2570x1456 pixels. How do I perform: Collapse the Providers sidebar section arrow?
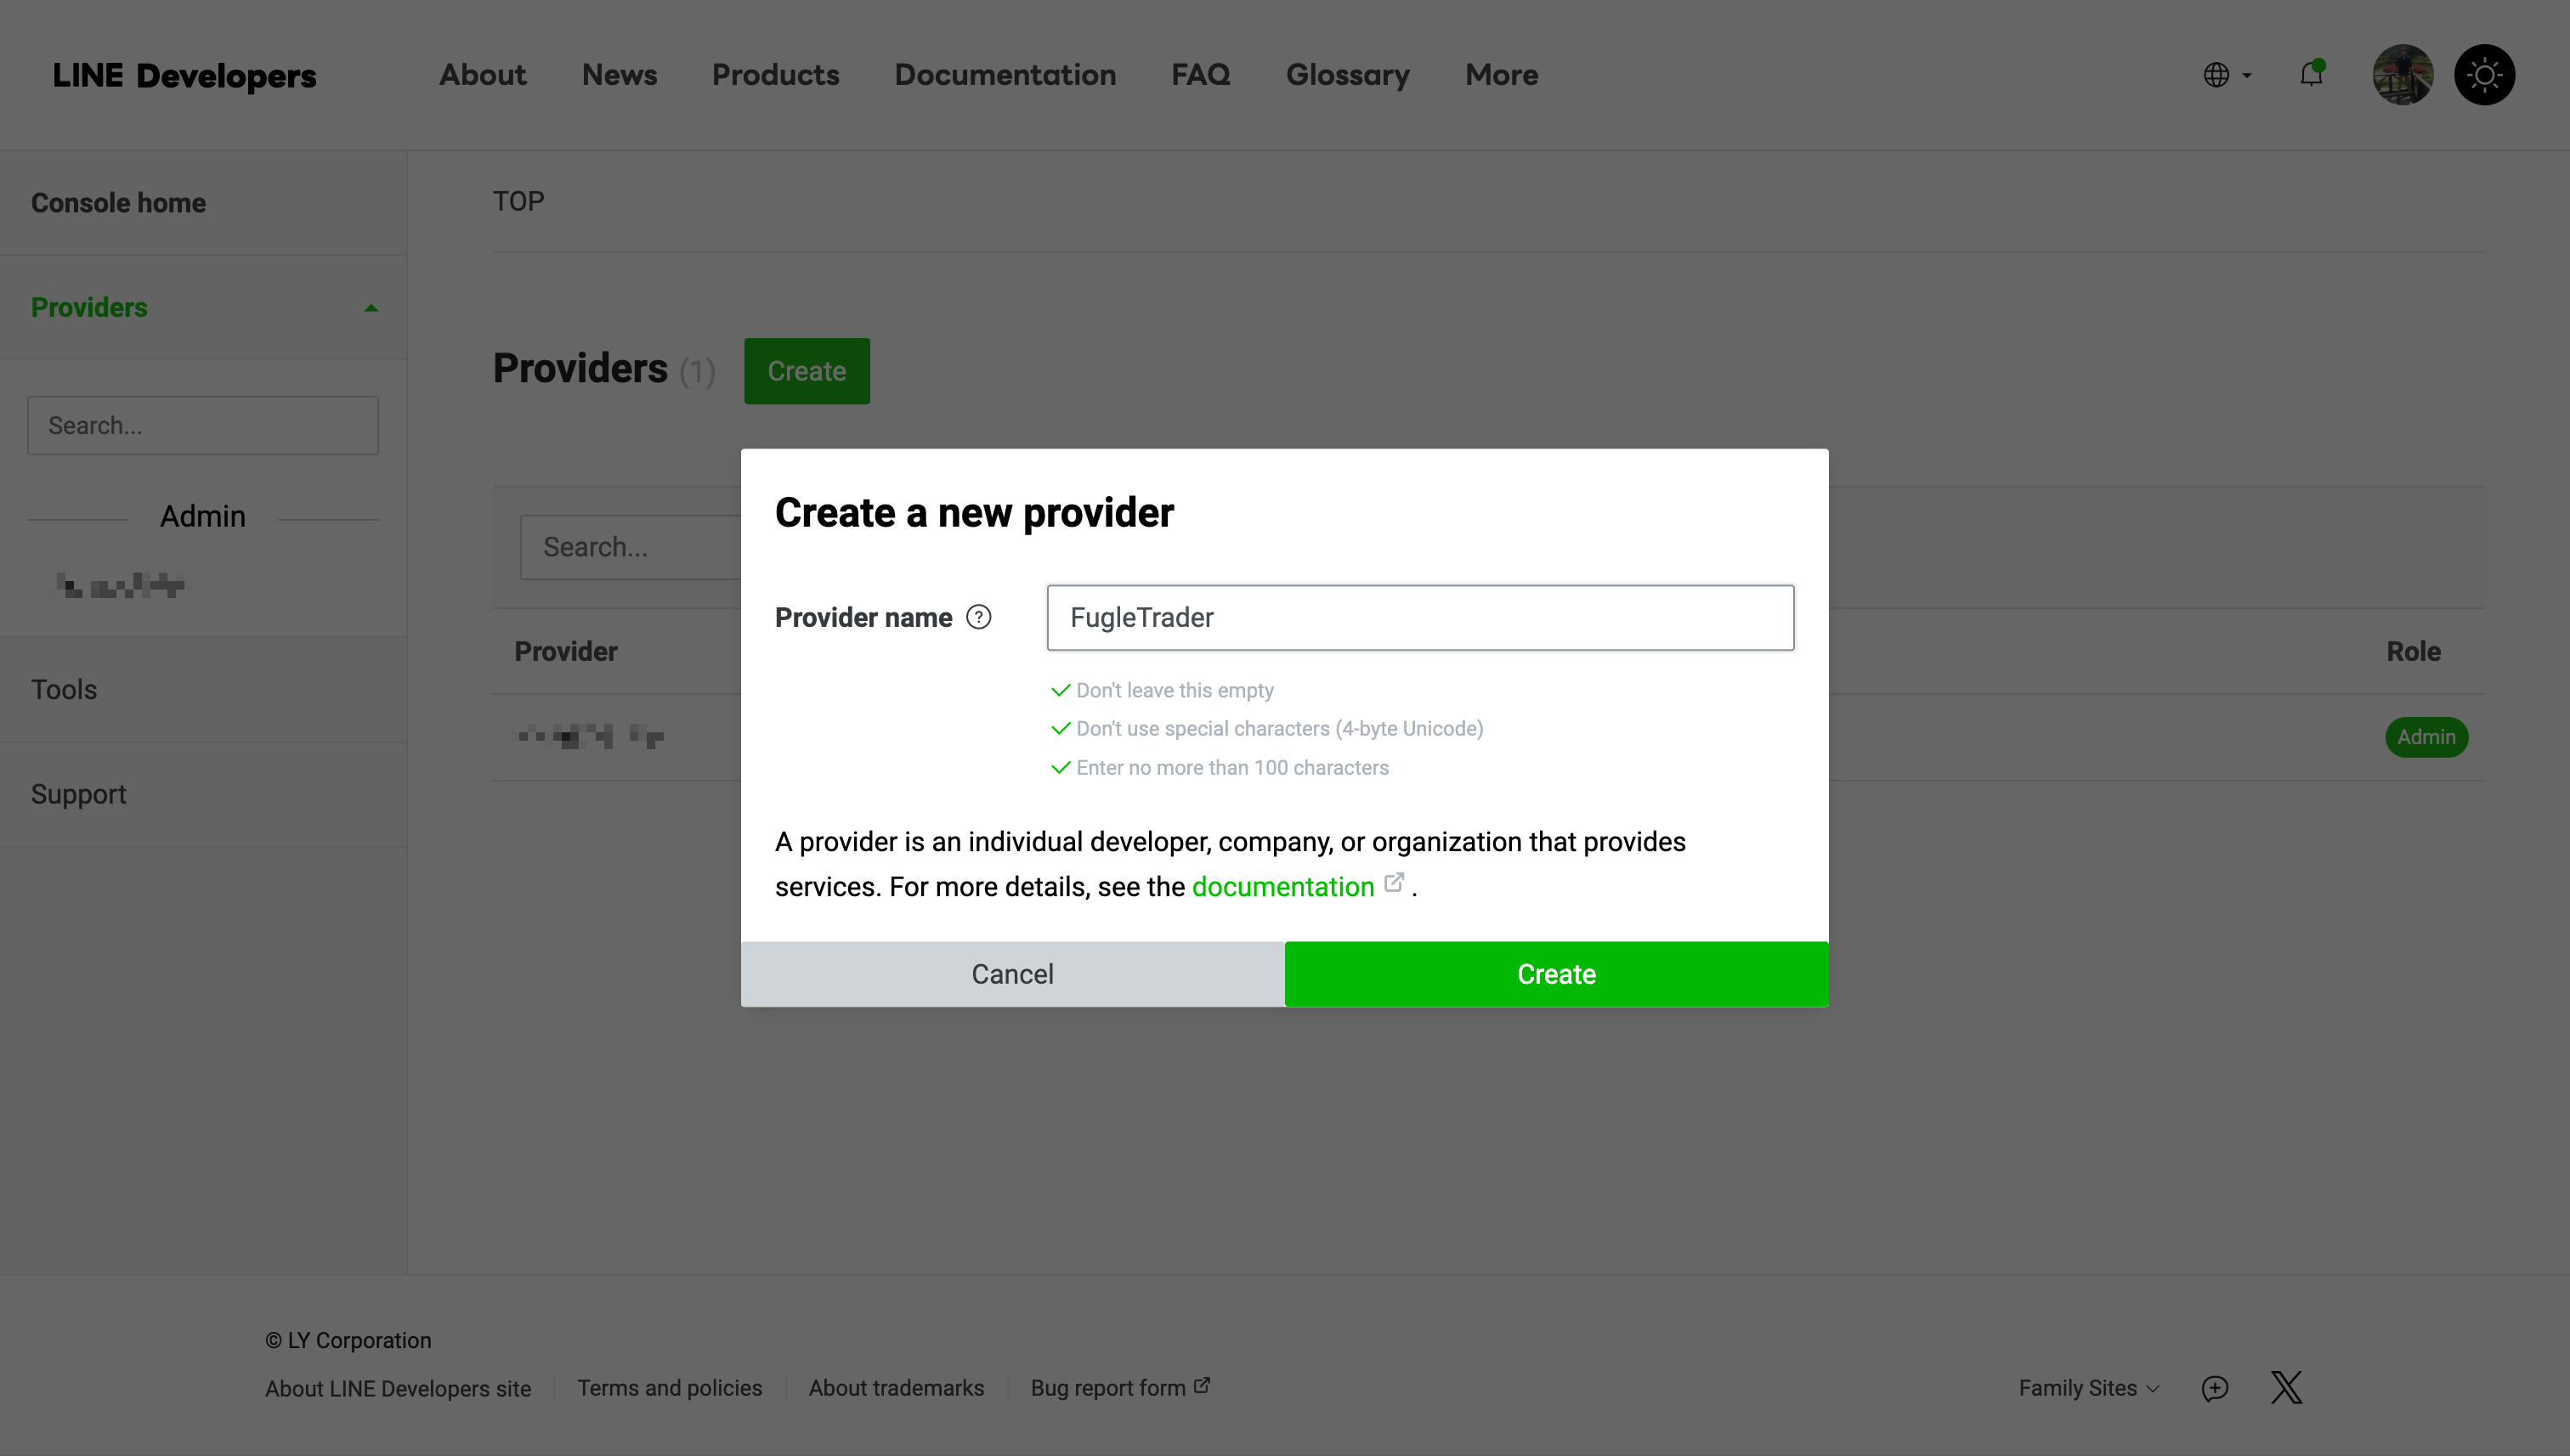tap(371, 308)
